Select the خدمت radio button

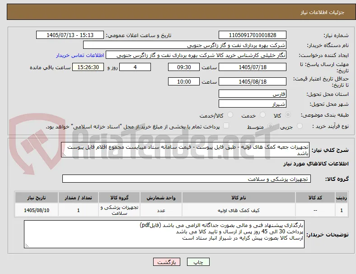pos(262,115)
